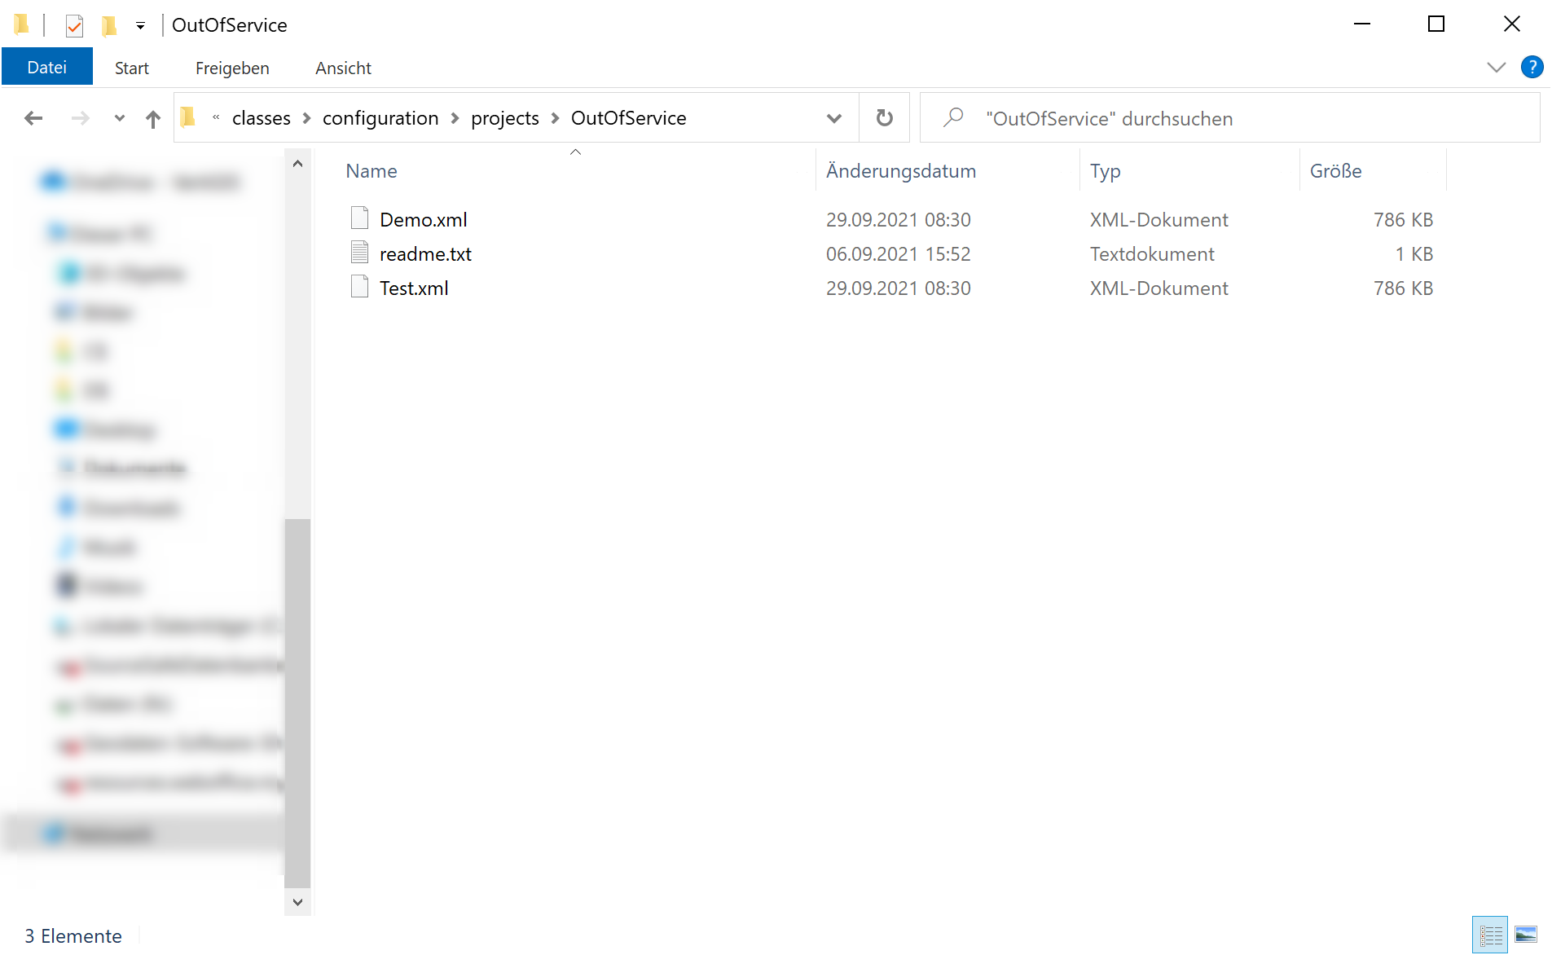Navigate to the projects breadcrumb folder
Screen dimensions: 1552x955
[x=504, y=118]
